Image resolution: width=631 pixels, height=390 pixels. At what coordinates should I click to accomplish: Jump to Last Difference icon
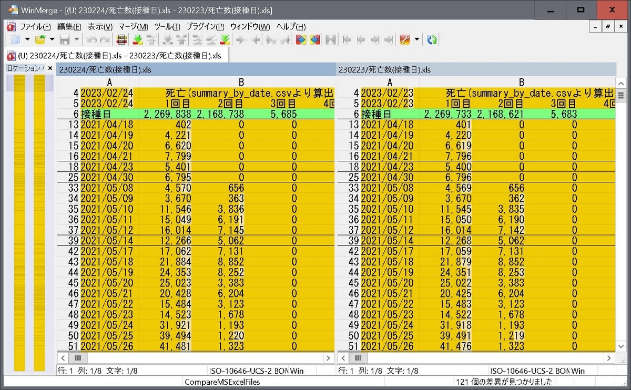225,39
